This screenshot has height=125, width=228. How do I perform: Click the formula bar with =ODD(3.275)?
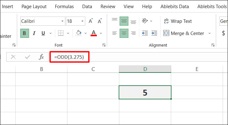pyautogui.click(x=139, y=57)
